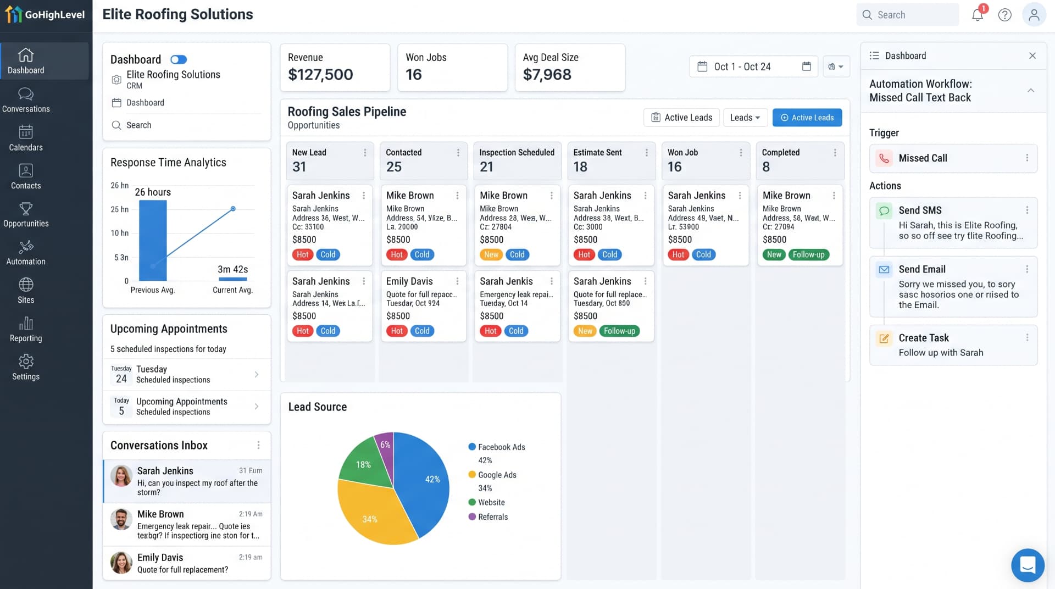Click the blue Active Leads button
1055x589 pixels.
(x=807, y=118)
